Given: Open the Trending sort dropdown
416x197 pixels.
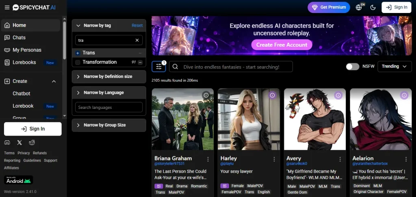Looking at the screenshot, I should (x=394, y=67).
